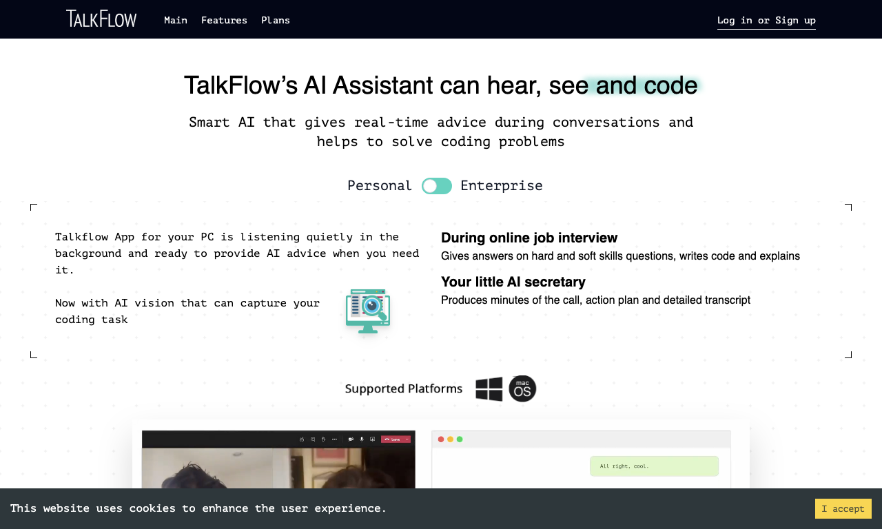
Task: Click the red window dot in demo app
Action: (441, 439)
